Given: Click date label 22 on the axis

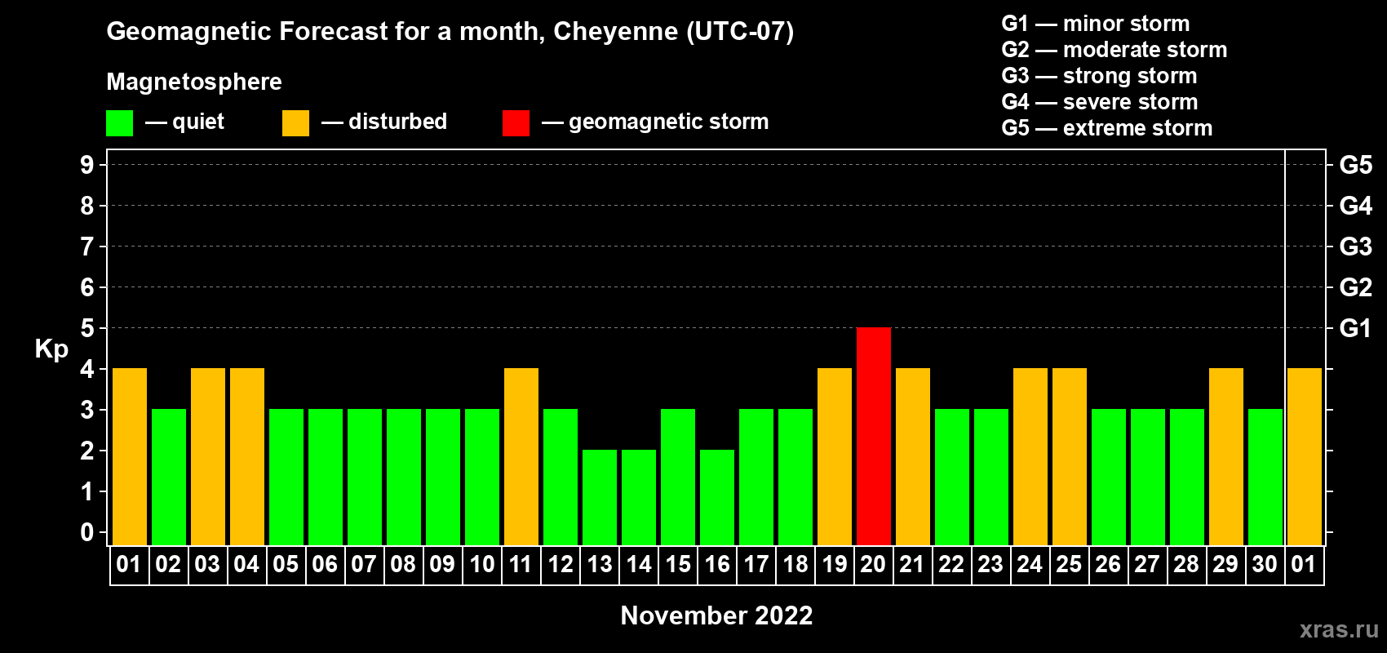Looking at the screenshot, I should click(x=951, y=564).
